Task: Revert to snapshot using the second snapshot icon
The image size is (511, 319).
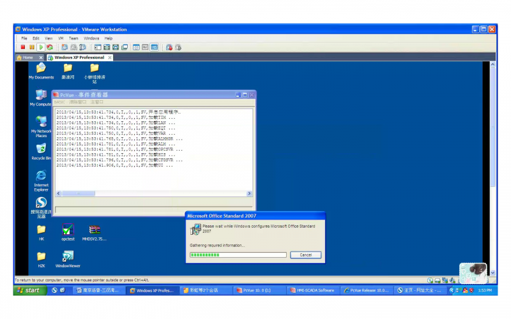Action: [x=73, y=47]
